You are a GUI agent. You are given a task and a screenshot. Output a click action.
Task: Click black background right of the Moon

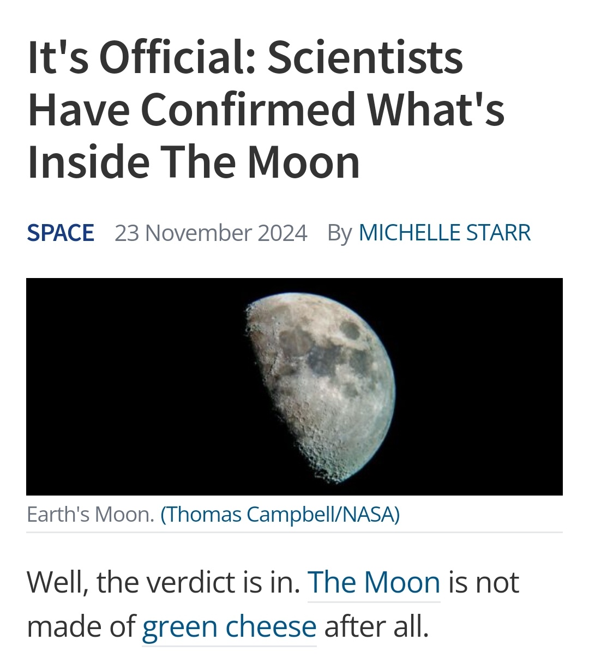pos(480,387)
